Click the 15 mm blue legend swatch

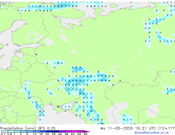click(x=43, y=131)
